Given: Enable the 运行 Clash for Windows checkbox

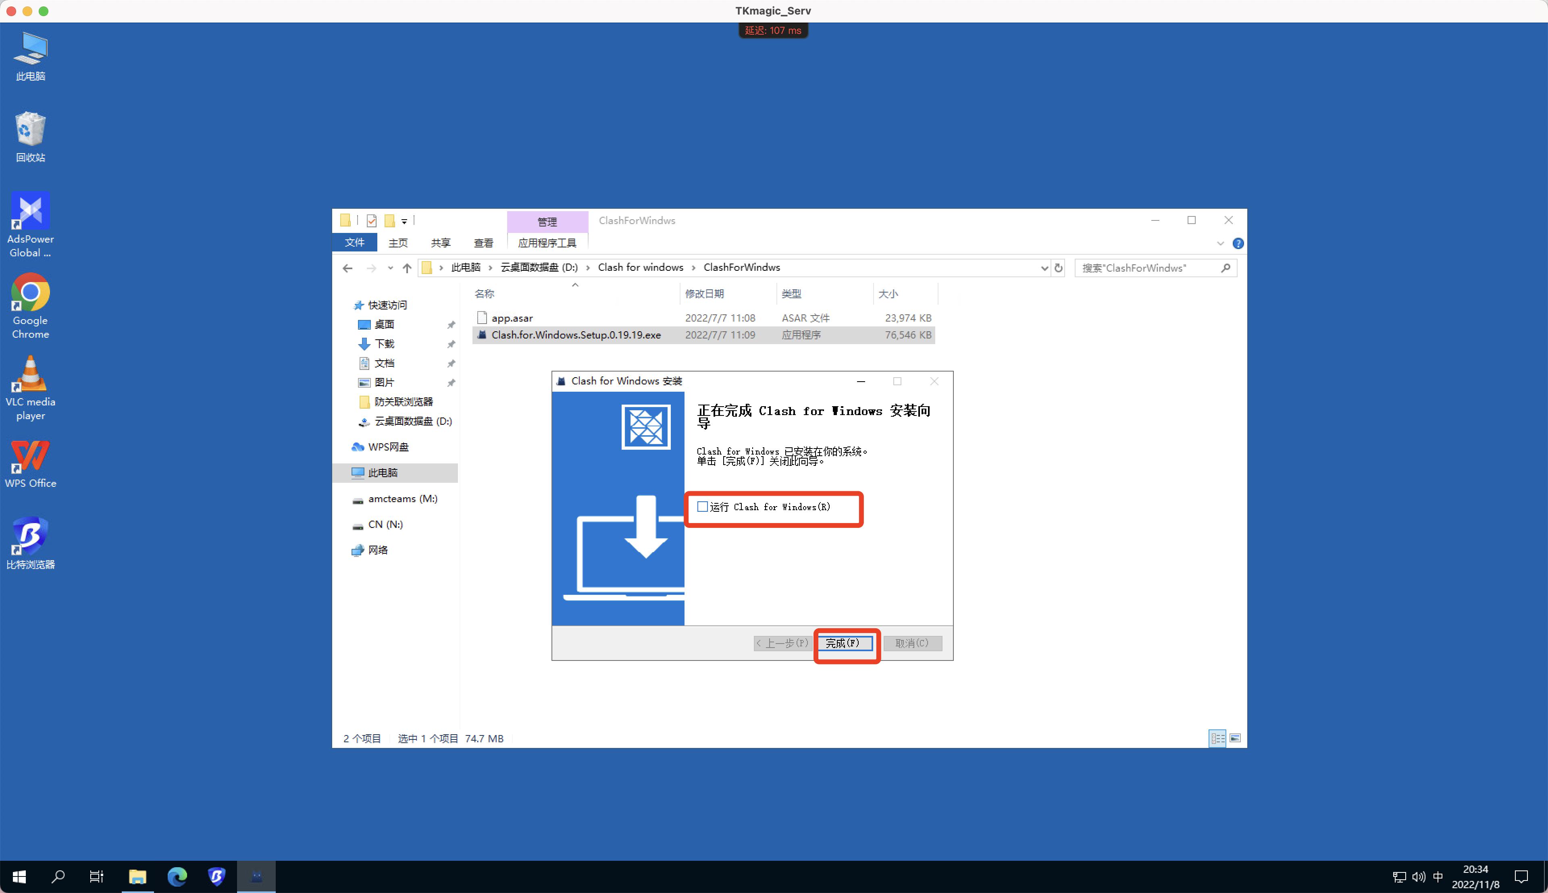Looking at the screenshot, I should click(702, 506).
